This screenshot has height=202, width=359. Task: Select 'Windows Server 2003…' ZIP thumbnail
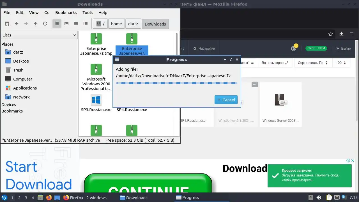pyautogui.click(x=280, y=100)
